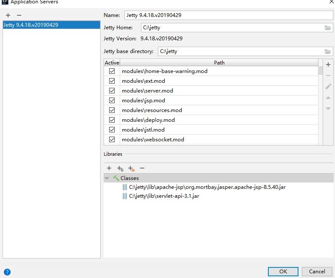Edit the selected module path with pencil icon
Image resolution: width=335 pixels, height=278 pixels.
[x=328, y=87]
